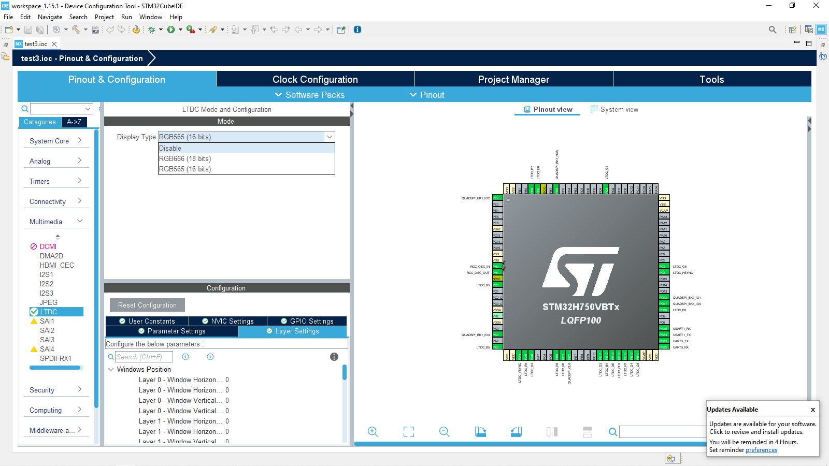Go to next parameter search result
This screenshot has height=466, width=829.
pyautogui.click(x=210, y=357)
